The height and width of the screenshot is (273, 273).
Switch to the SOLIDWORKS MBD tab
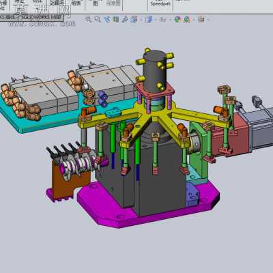tap(42, 17)
